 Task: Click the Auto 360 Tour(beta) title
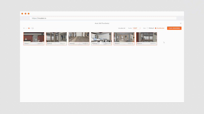coord(102,23)
